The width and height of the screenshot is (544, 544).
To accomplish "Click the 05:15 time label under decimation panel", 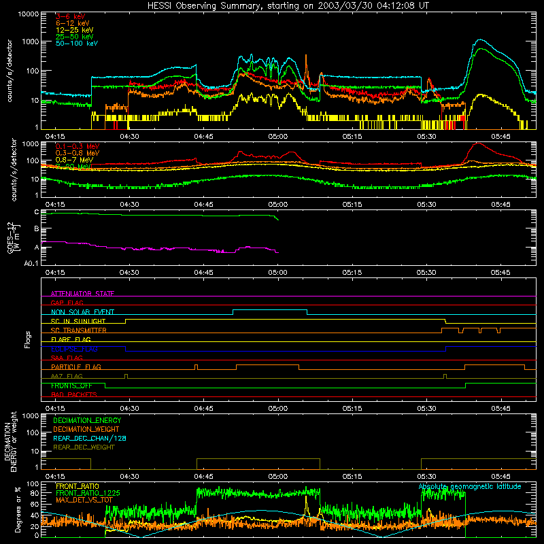I will coord(352,477).
